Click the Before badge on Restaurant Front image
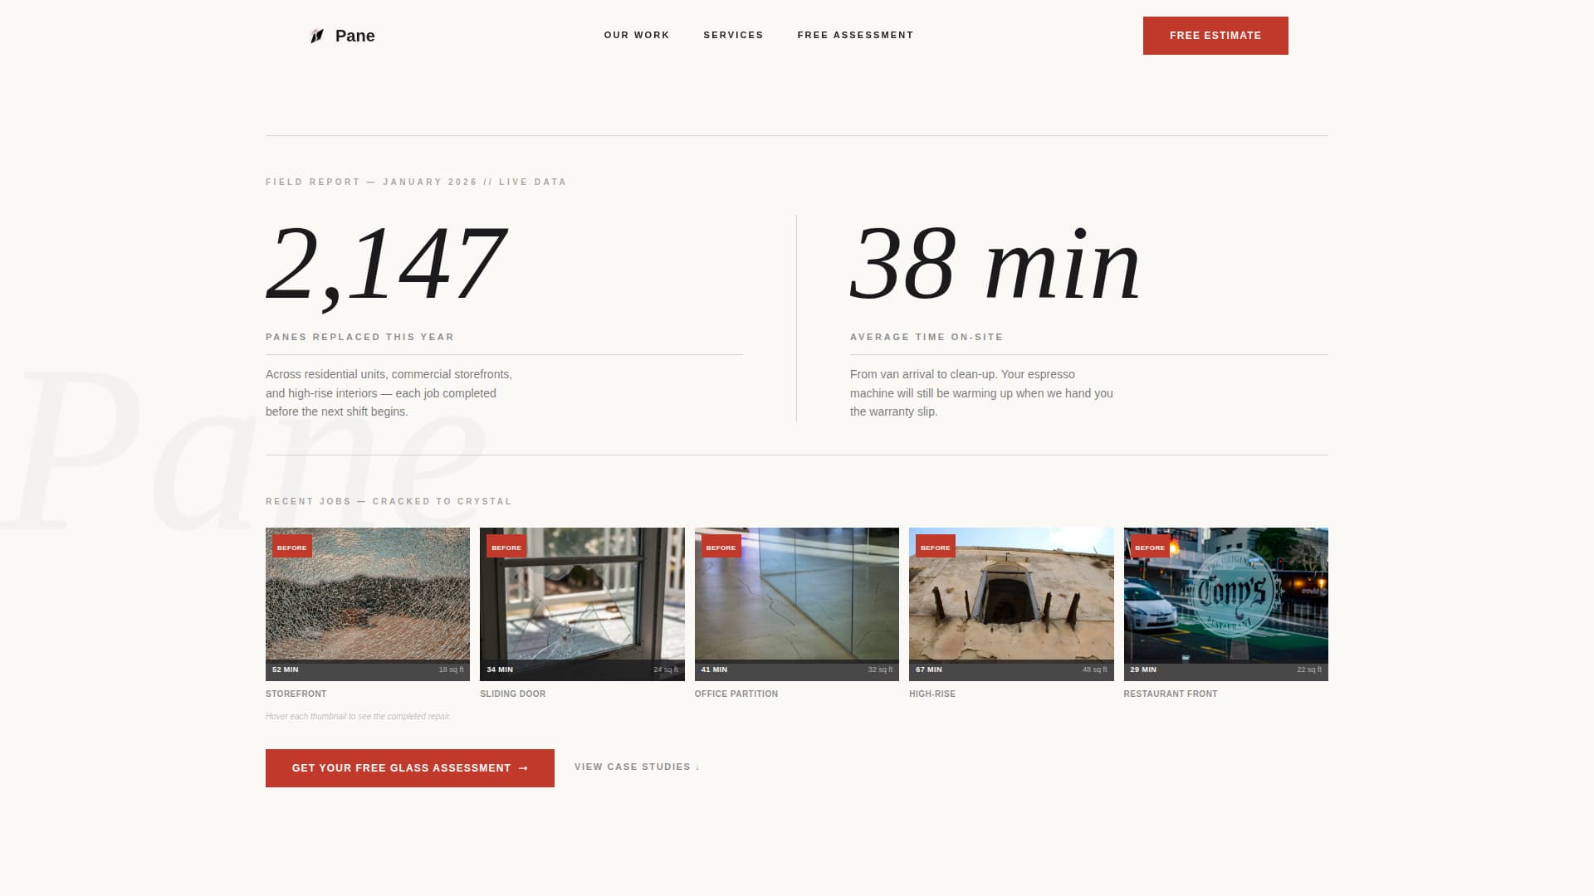This screenshot has height=896, width=1594. click(1150, 547)
